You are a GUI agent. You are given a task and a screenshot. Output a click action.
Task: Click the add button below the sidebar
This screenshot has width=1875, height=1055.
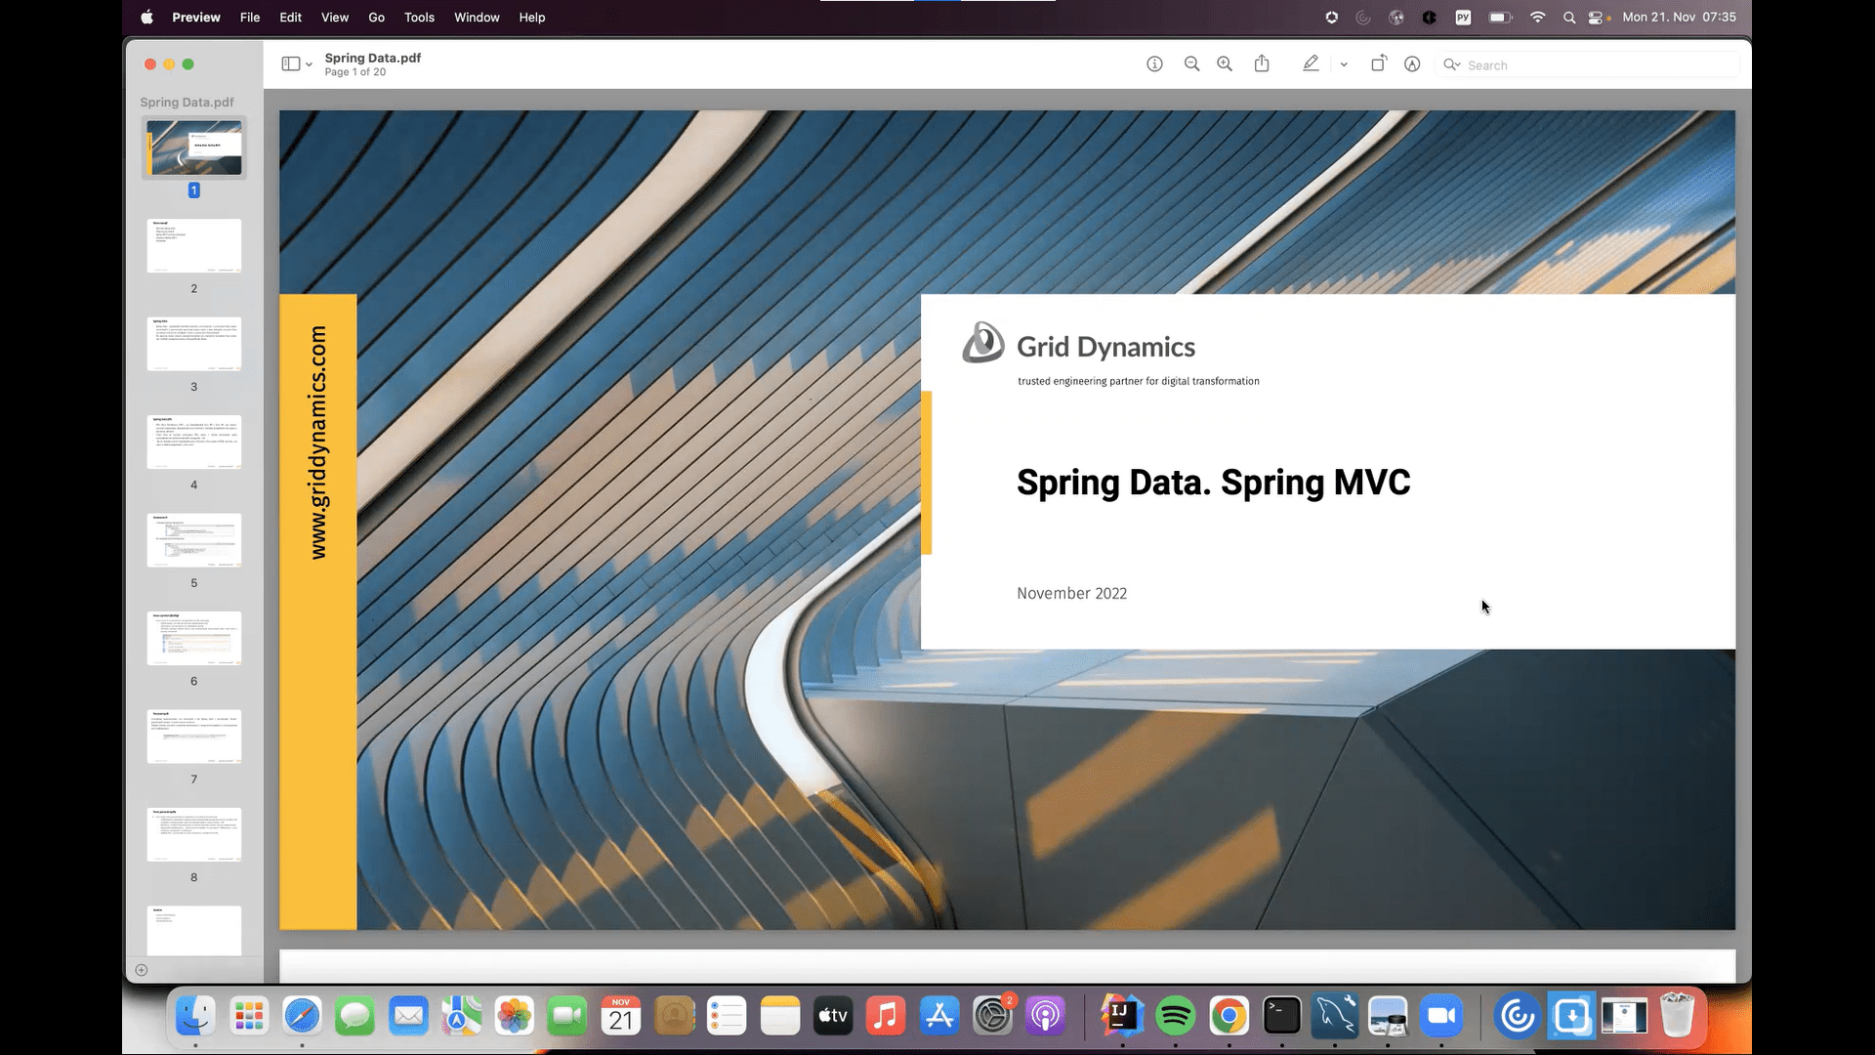tap(142, 970)
